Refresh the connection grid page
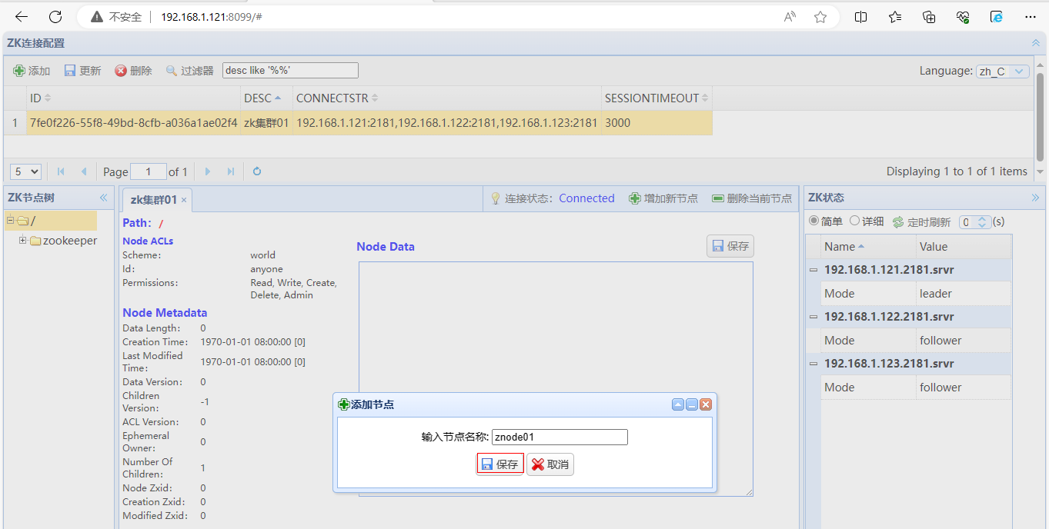Viewport: 1049px width, 529px height. 257,171
